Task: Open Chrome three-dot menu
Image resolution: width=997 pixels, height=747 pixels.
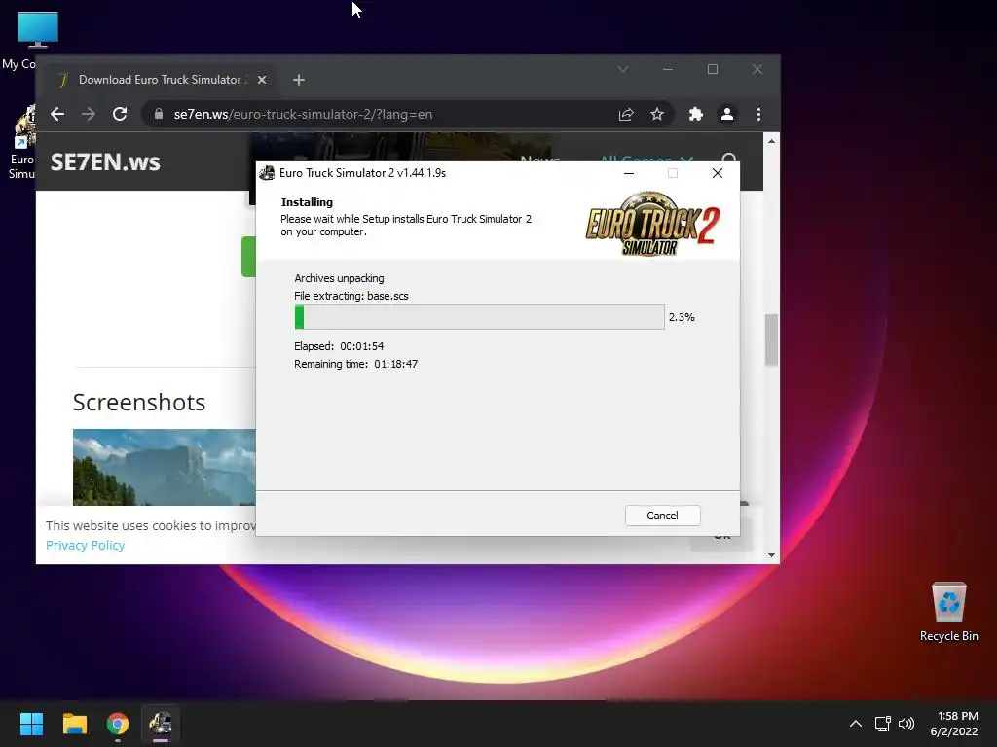Action: 758,115
